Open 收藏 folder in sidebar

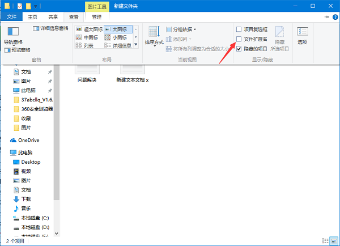23,118
